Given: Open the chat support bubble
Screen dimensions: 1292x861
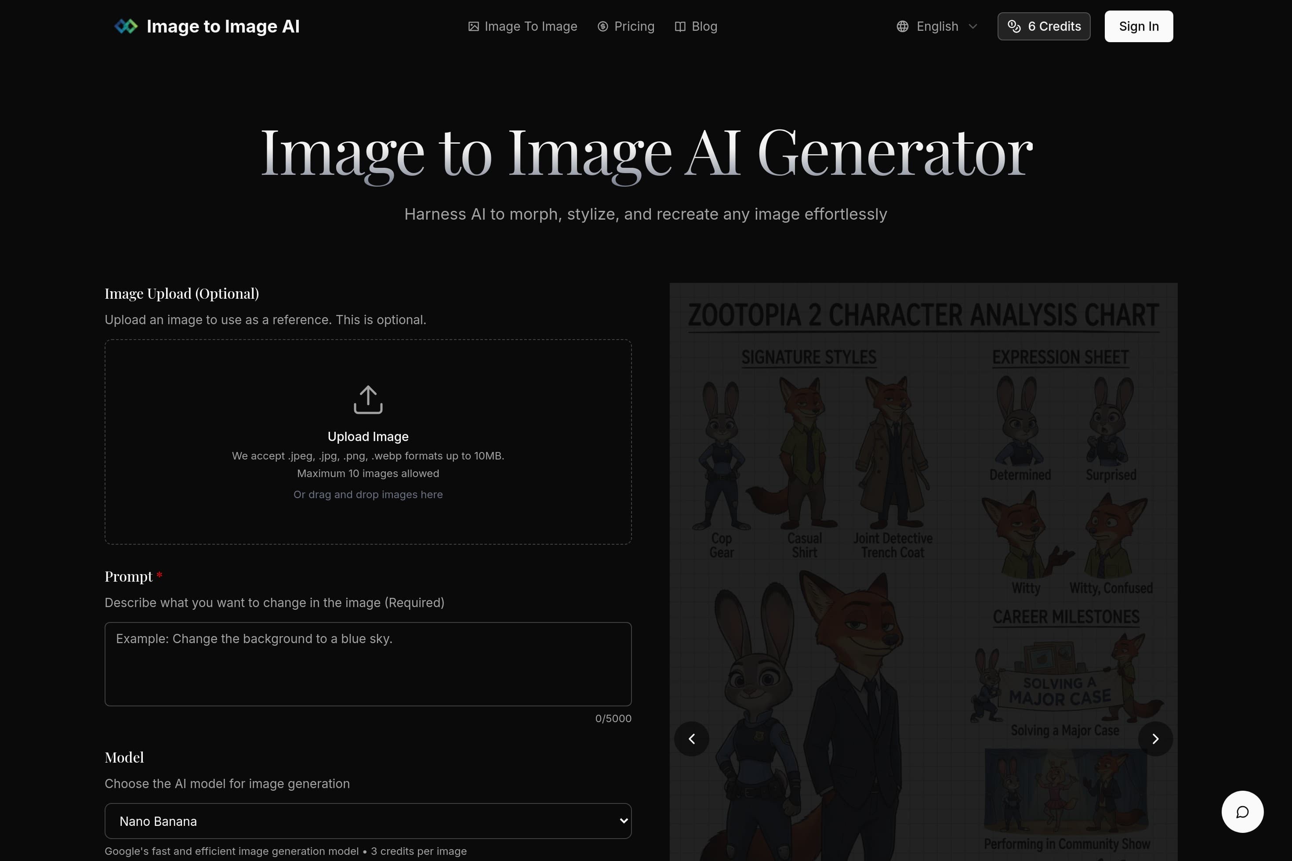Looking at the screenshot, I should coord(1243,812).
